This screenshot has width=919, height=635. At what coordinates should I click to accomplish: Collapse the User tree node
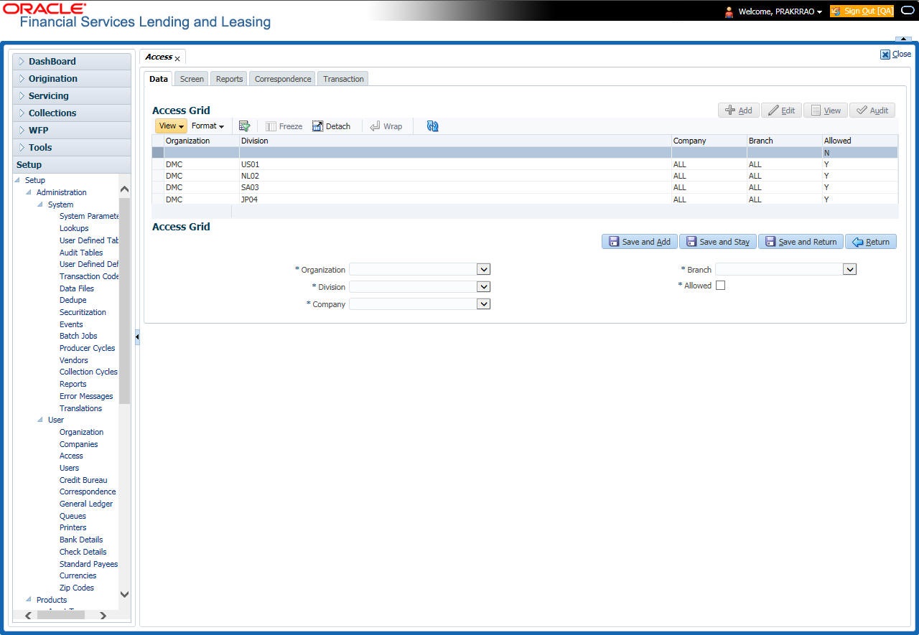40,420
